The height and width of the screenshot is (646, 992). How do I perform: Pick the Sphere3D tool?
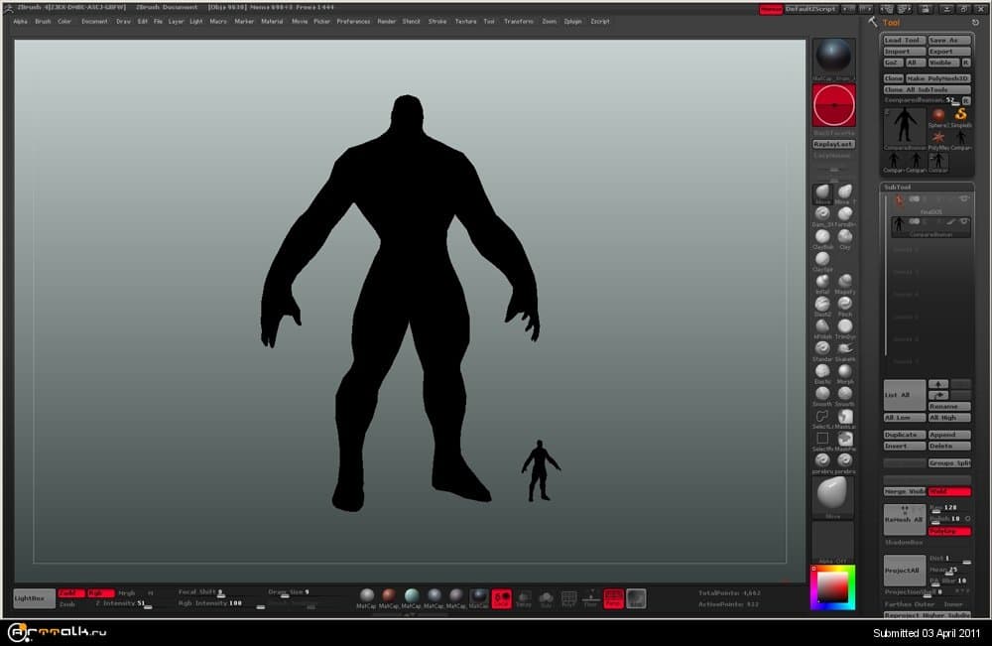tap(937, 115)
